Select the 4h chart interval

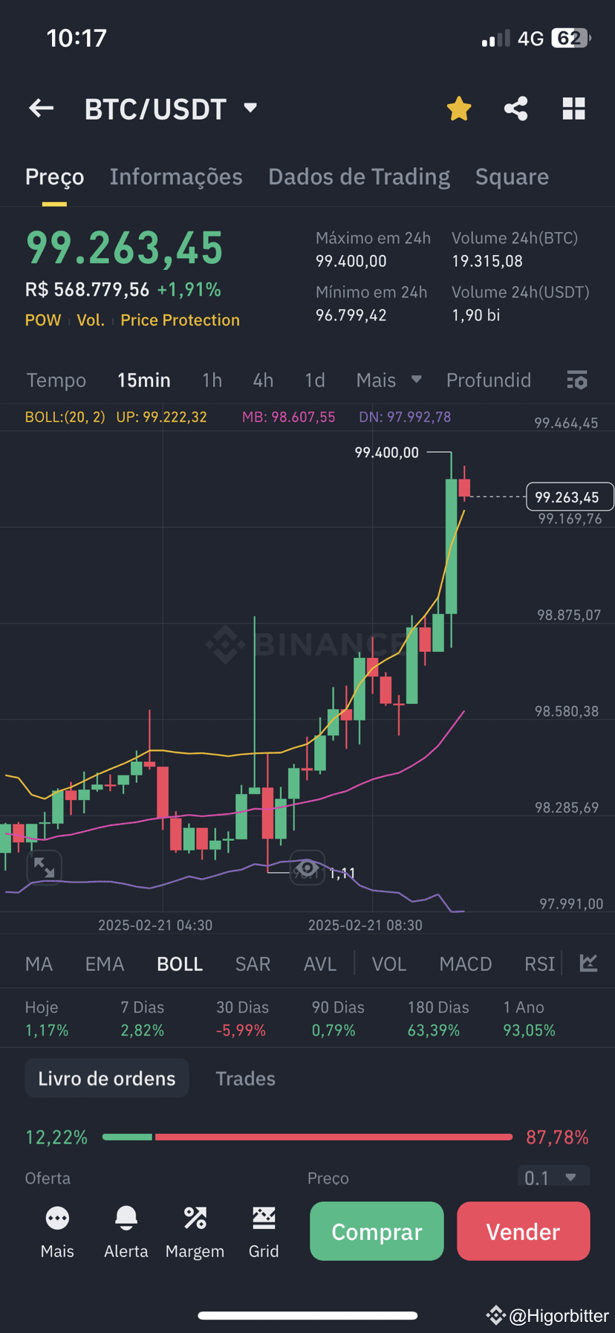(x=264, y=380)
